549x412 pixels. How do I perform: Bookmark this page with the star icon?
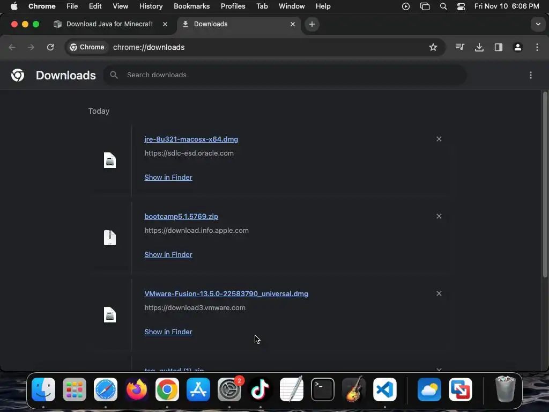tap(433, 47)
